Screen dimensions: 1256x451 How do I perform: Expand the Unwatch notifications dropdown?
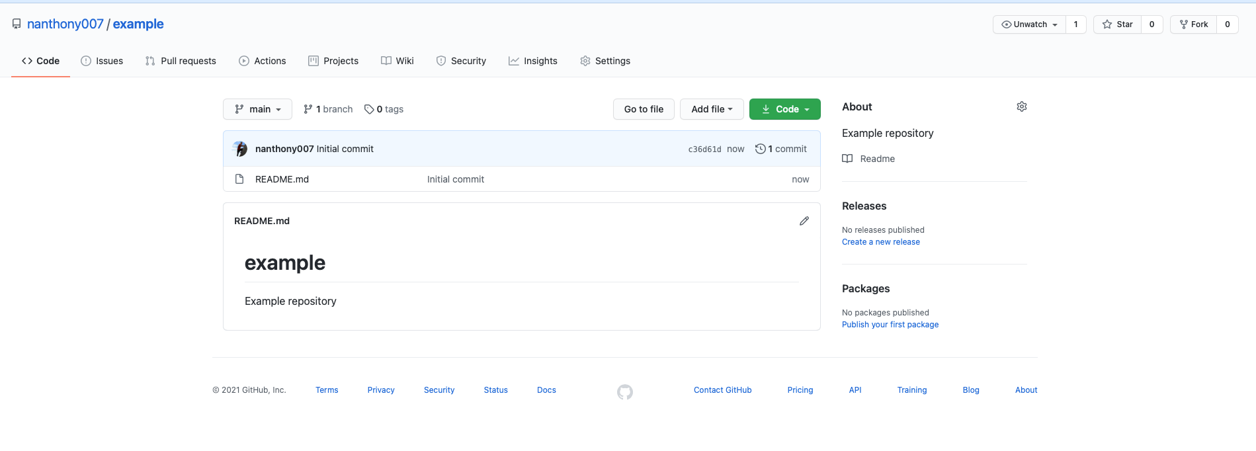tap(1029, 24)
